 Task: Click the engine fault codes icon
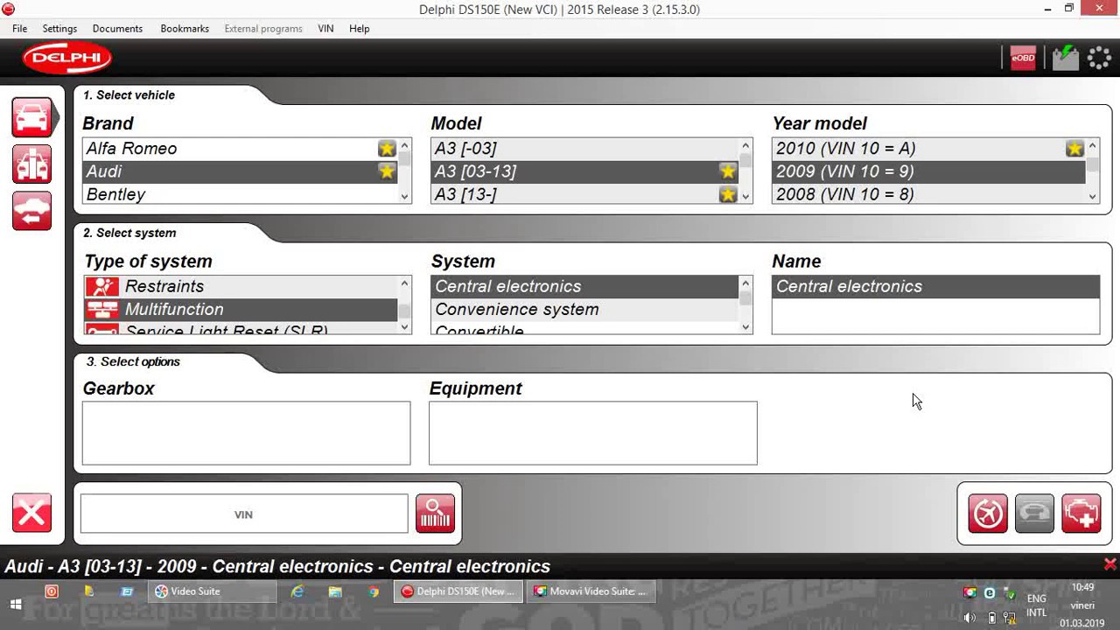click(1081, 514)
